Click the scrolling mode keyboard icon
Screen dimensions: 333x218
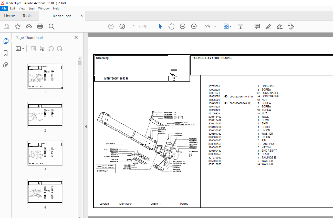pyautogui.click(x=241, y=26)
